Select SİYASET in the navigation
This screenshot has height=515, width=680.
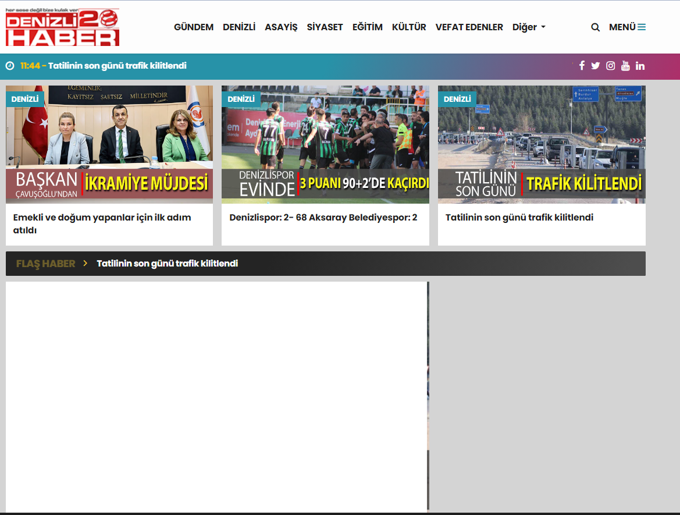coord(325,27)
